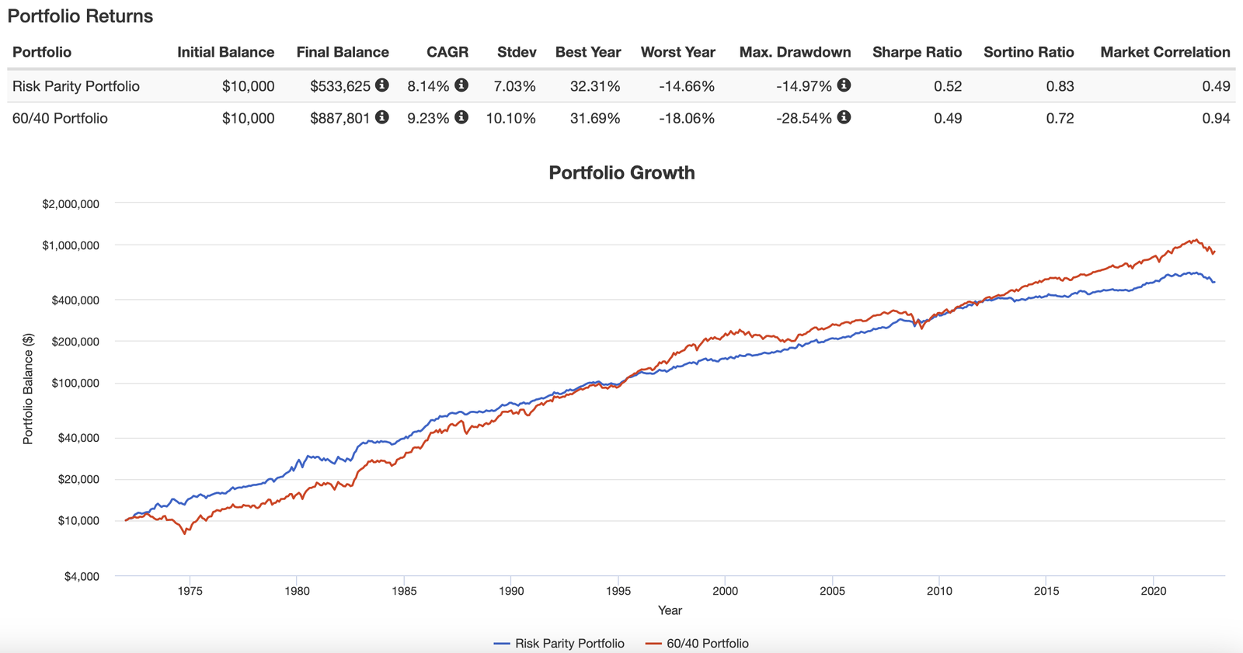Open info icon next to 9.23% CAGR

(461, 117)
